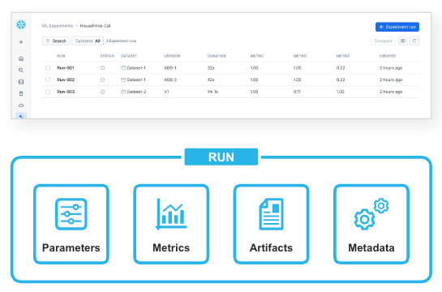Click the dataset icon beside Dataset-2
Image resolution: width=442 pixels, height=292 pixels.
click(x=123, y=92)
